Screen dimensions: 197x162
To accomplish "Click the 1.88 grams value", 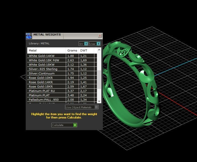I will (71, 56).
